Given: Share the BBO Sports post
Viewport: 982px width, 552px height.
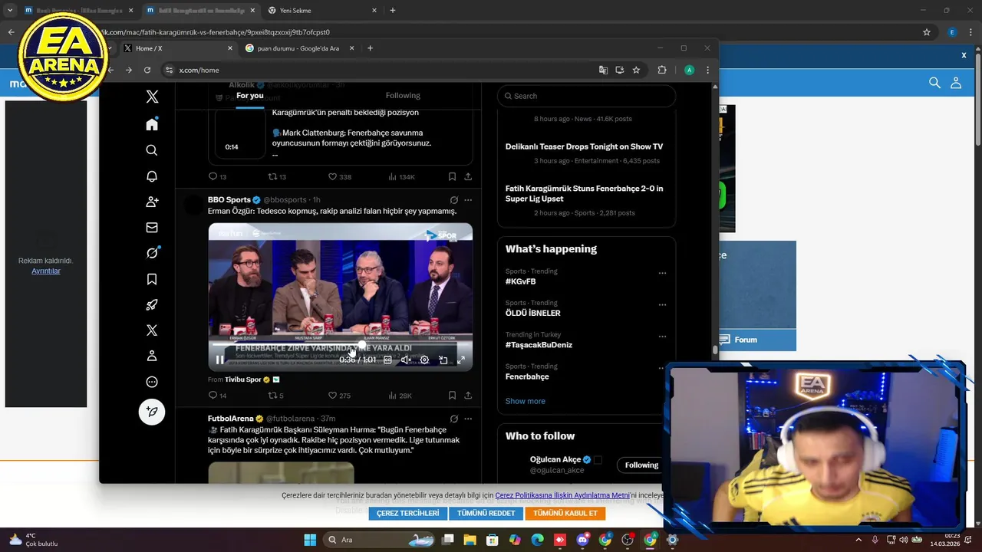Looking at the screenshot, I should tap(468, 396).
